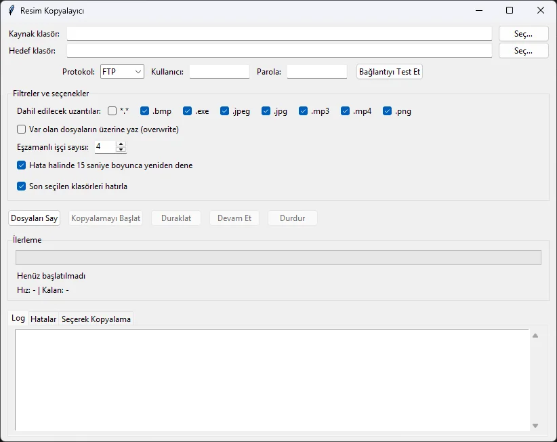
Task: Enable the *.* all extensions checkbox
Action: point(112,111)
